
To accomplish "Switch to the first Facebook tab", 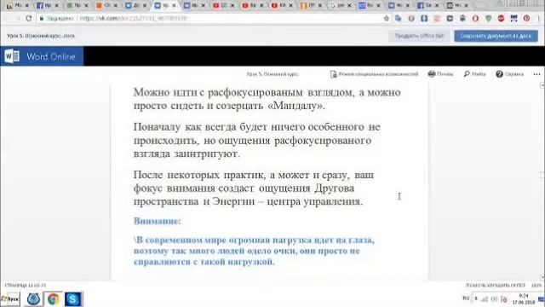I will click(x=48, y=5).
